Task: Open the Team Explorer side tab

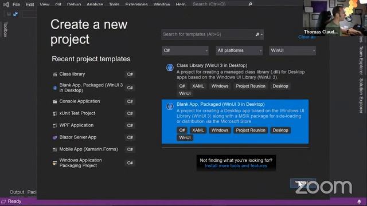Action: (361, 60)
